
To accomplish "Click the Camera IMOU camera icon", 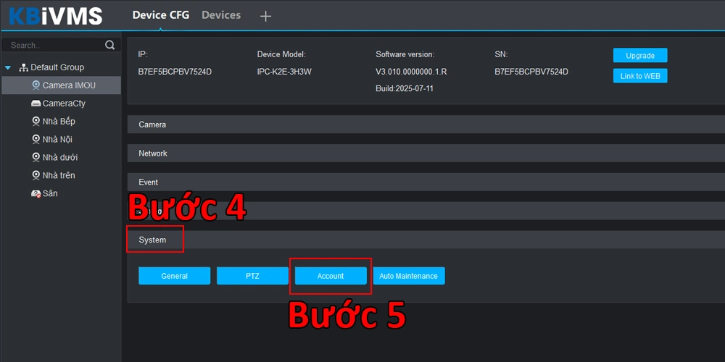I will [36, 85].
